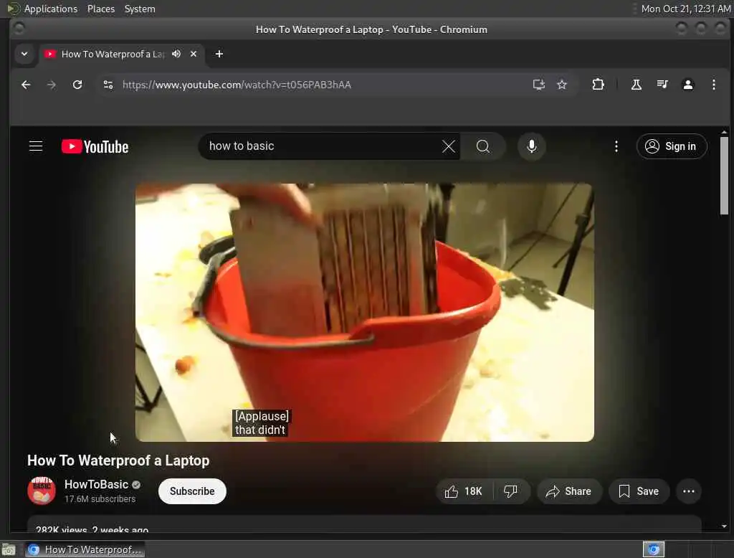Image resolution: width=734 pixels, height=558 pixels.
Task: Open more actions ellipsis beside Save
Action: (688, 491)
